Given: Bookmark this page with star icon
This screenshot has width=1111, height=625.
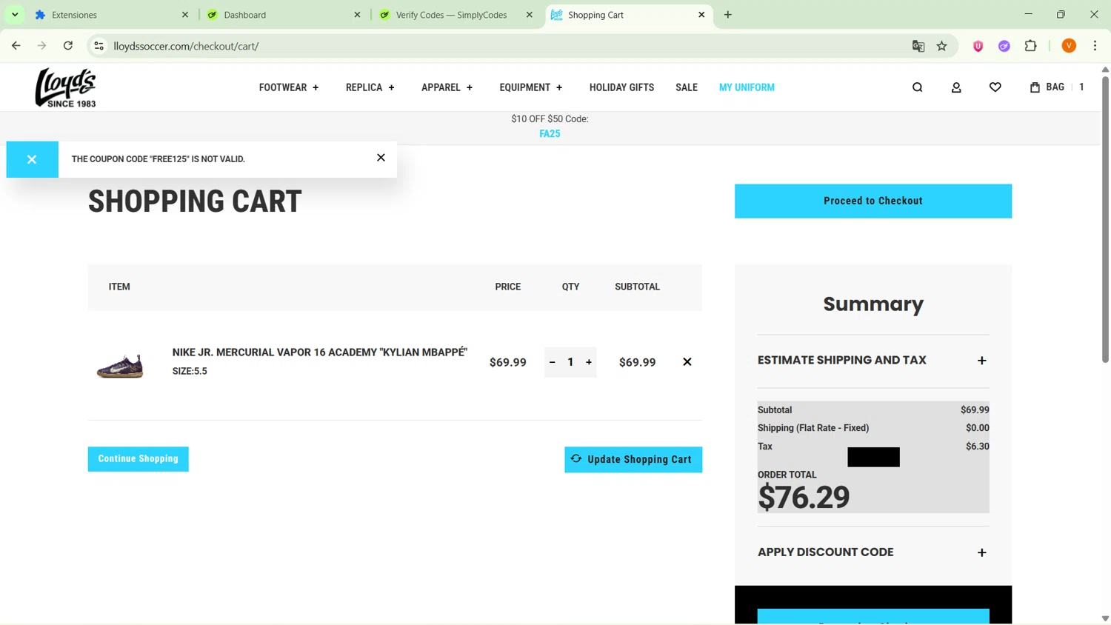Looking at the screenshot, I should pos(942,46).
